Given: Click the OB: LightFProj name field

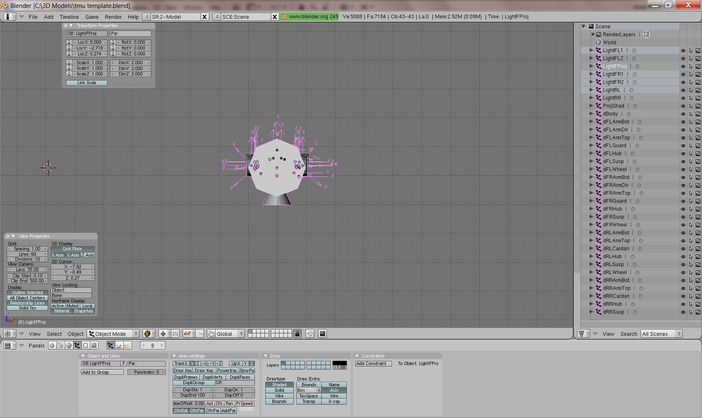Looking at the screenshot, I should 86,33.
